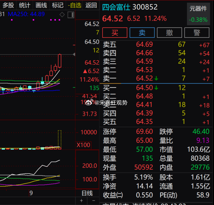
Task: Click the 市值 value 103.6亿
Action: click(199, 149)
